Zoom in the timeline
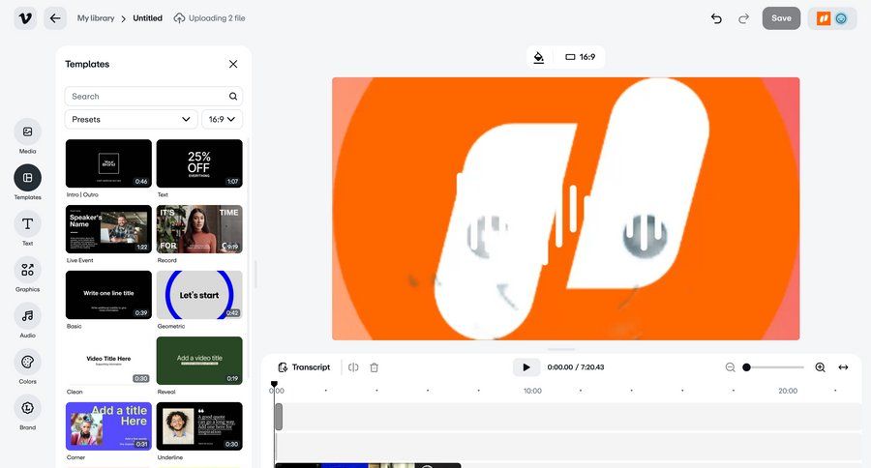The height and width of the screenshot is (468, 871). click(820, 367)
